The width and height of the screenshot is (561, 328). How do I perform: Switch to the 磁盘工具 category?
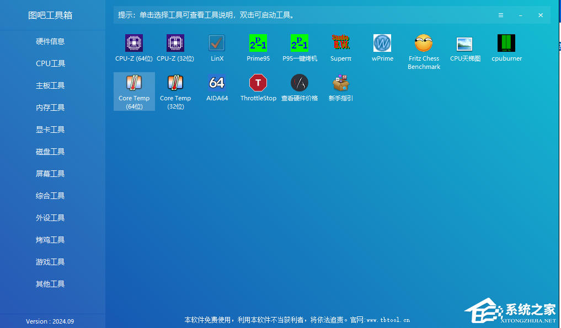pyautogui.click(x=50, y=152)
